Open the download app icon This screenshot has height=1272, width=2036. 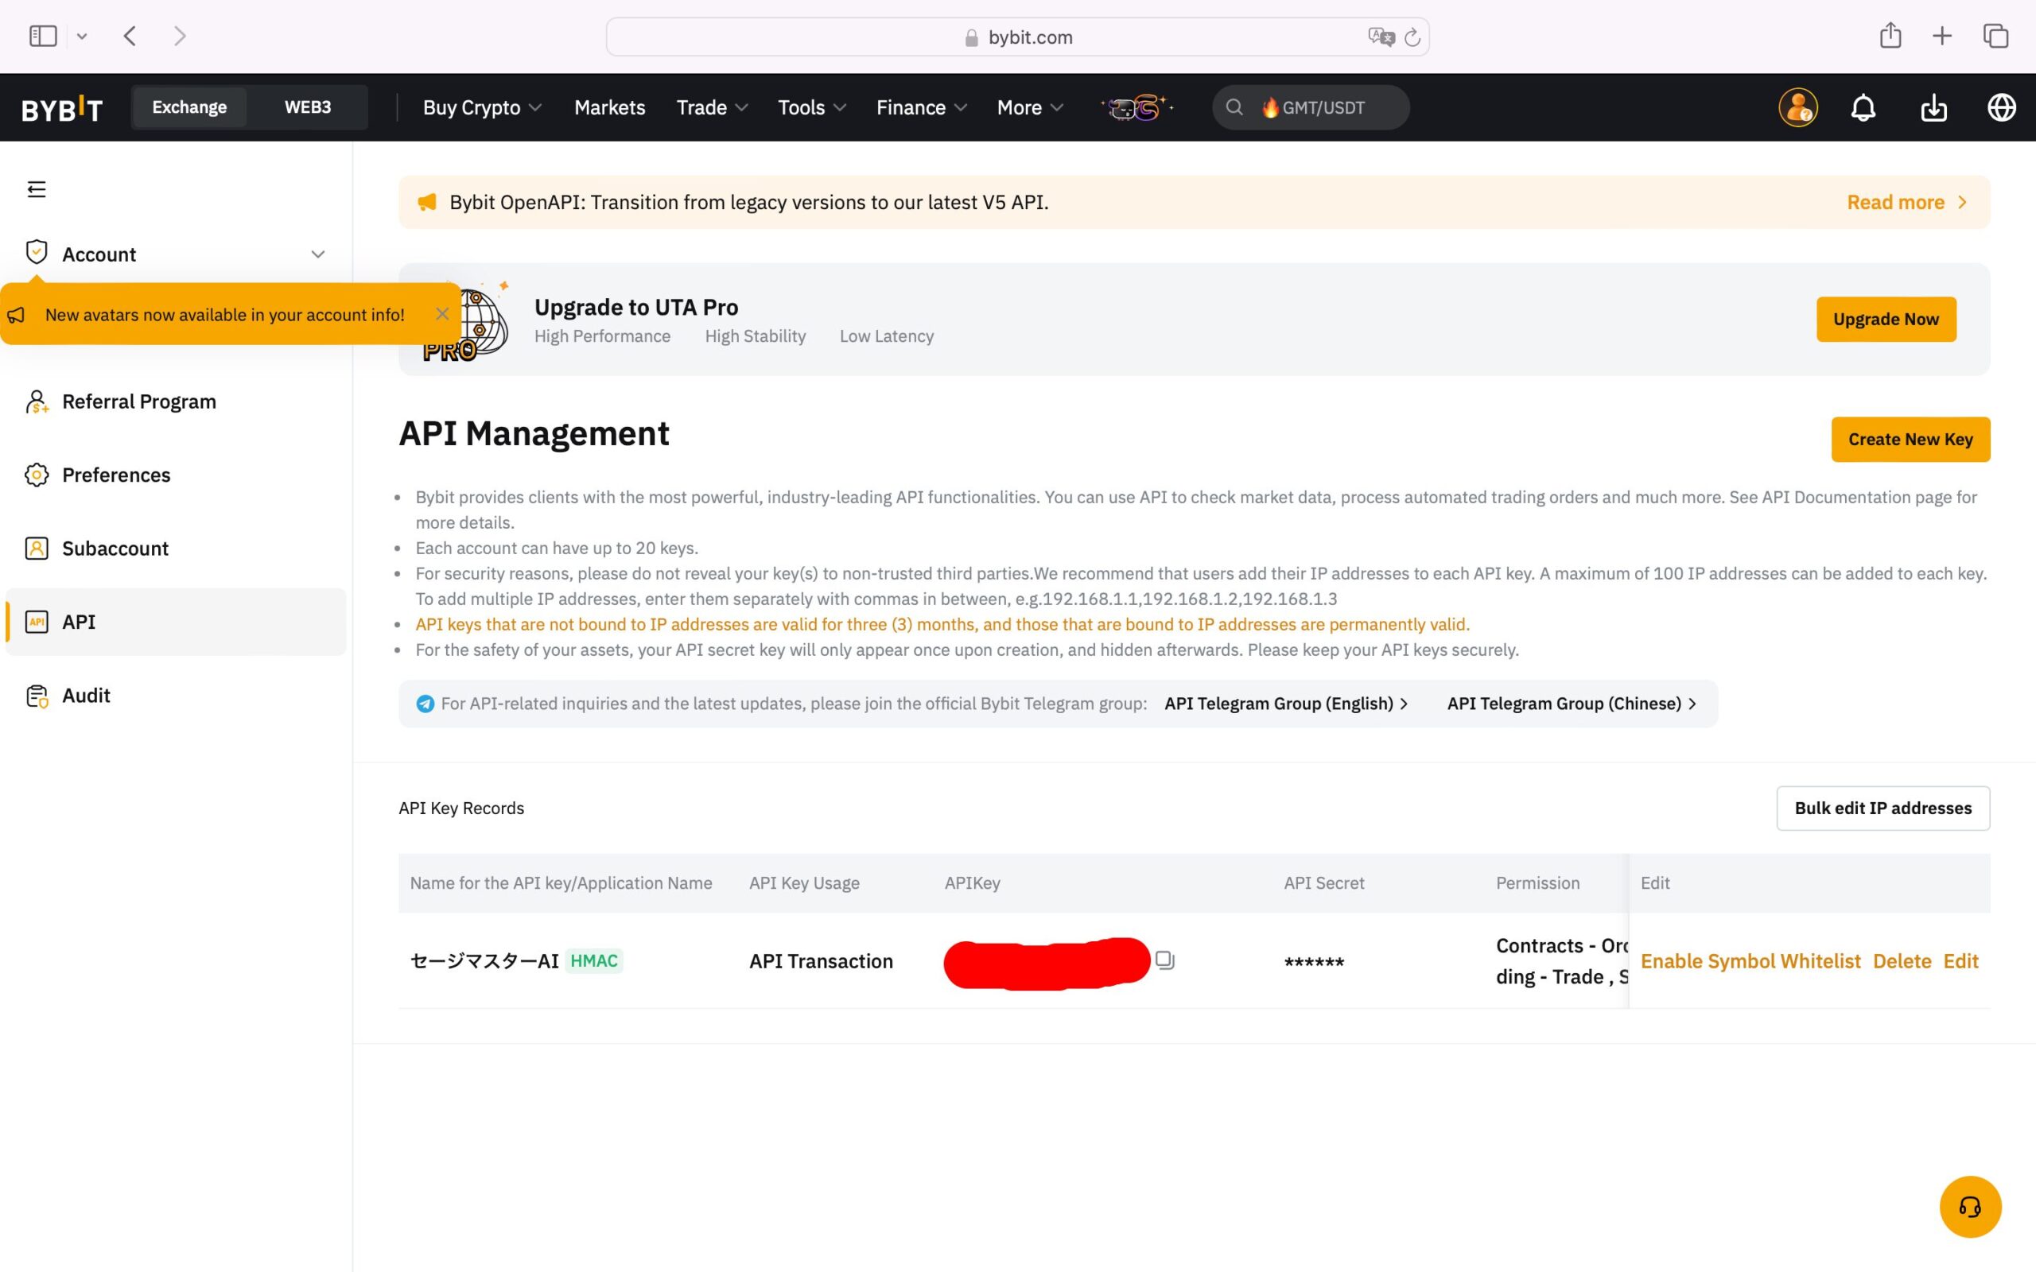1933,107
